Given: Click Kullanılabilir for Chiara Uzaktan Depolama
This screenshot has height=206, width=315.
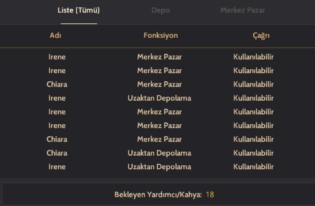Looking at the screenshot, I should click(x=253, y=153).
